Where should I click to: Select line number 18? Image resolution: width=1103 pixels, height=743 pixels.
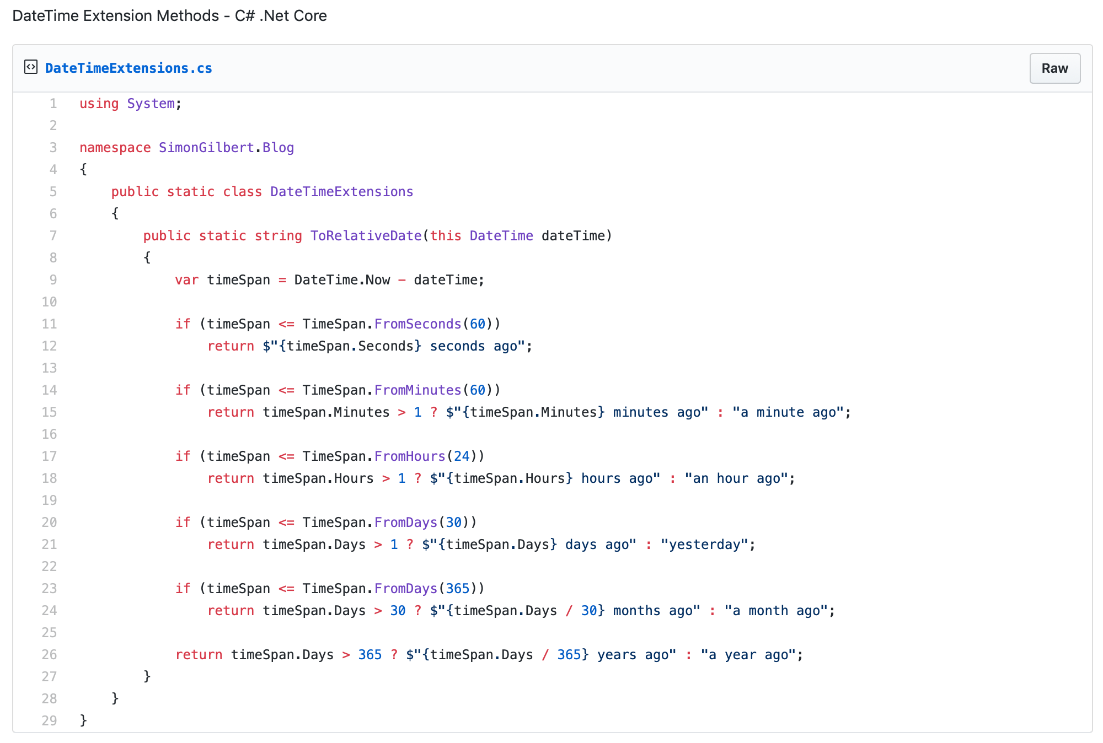click(50, 478)
